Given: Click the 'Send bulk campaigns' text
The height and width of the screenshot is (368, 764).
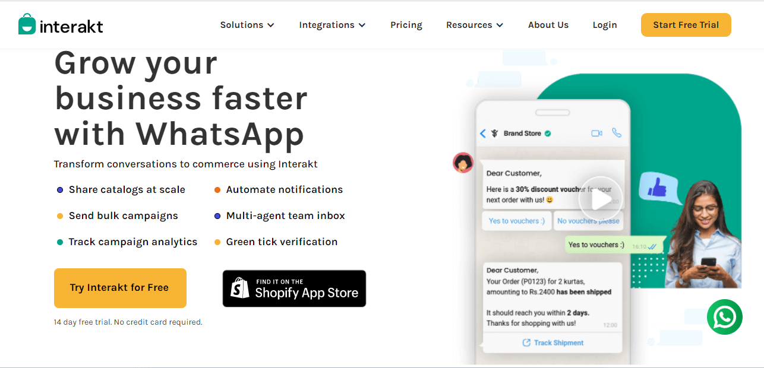Looking at the screenshot, I should (124, 216).
